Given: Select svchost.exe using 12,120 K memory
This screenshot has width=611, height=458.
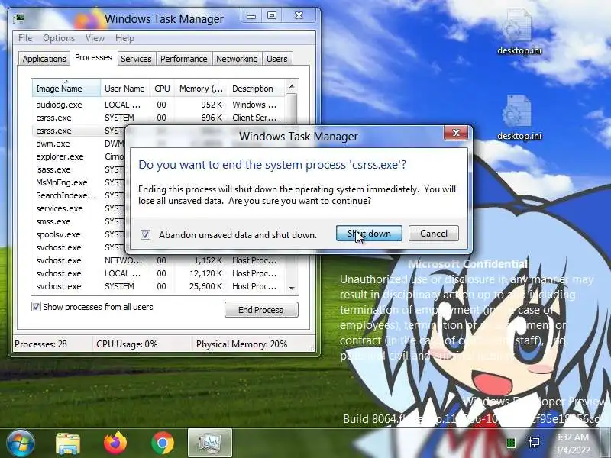Looking at the screenshot, I should pos(159,273).
